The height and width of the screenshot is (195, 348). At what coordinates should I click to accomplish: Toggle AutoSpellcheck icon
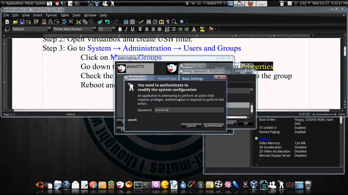[x=71, y=22]
